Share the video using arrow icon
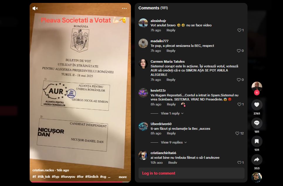Screen dimensions: 283x186 pos(257,160)
